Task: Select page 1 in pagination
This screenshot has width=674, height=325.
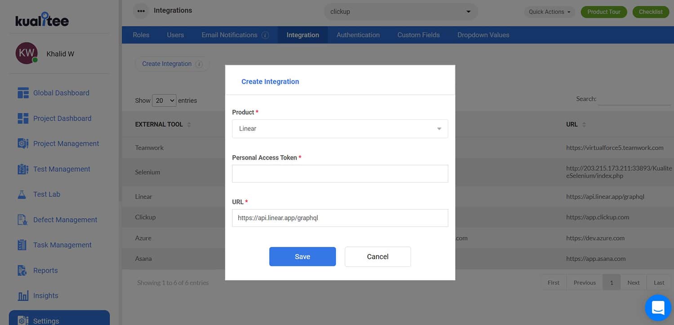Action: [x=612, y=283]
